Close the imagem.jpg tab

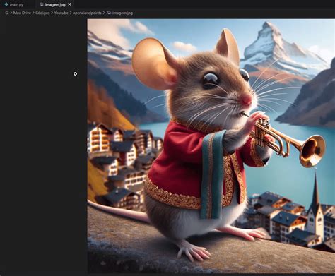(69, 4)
